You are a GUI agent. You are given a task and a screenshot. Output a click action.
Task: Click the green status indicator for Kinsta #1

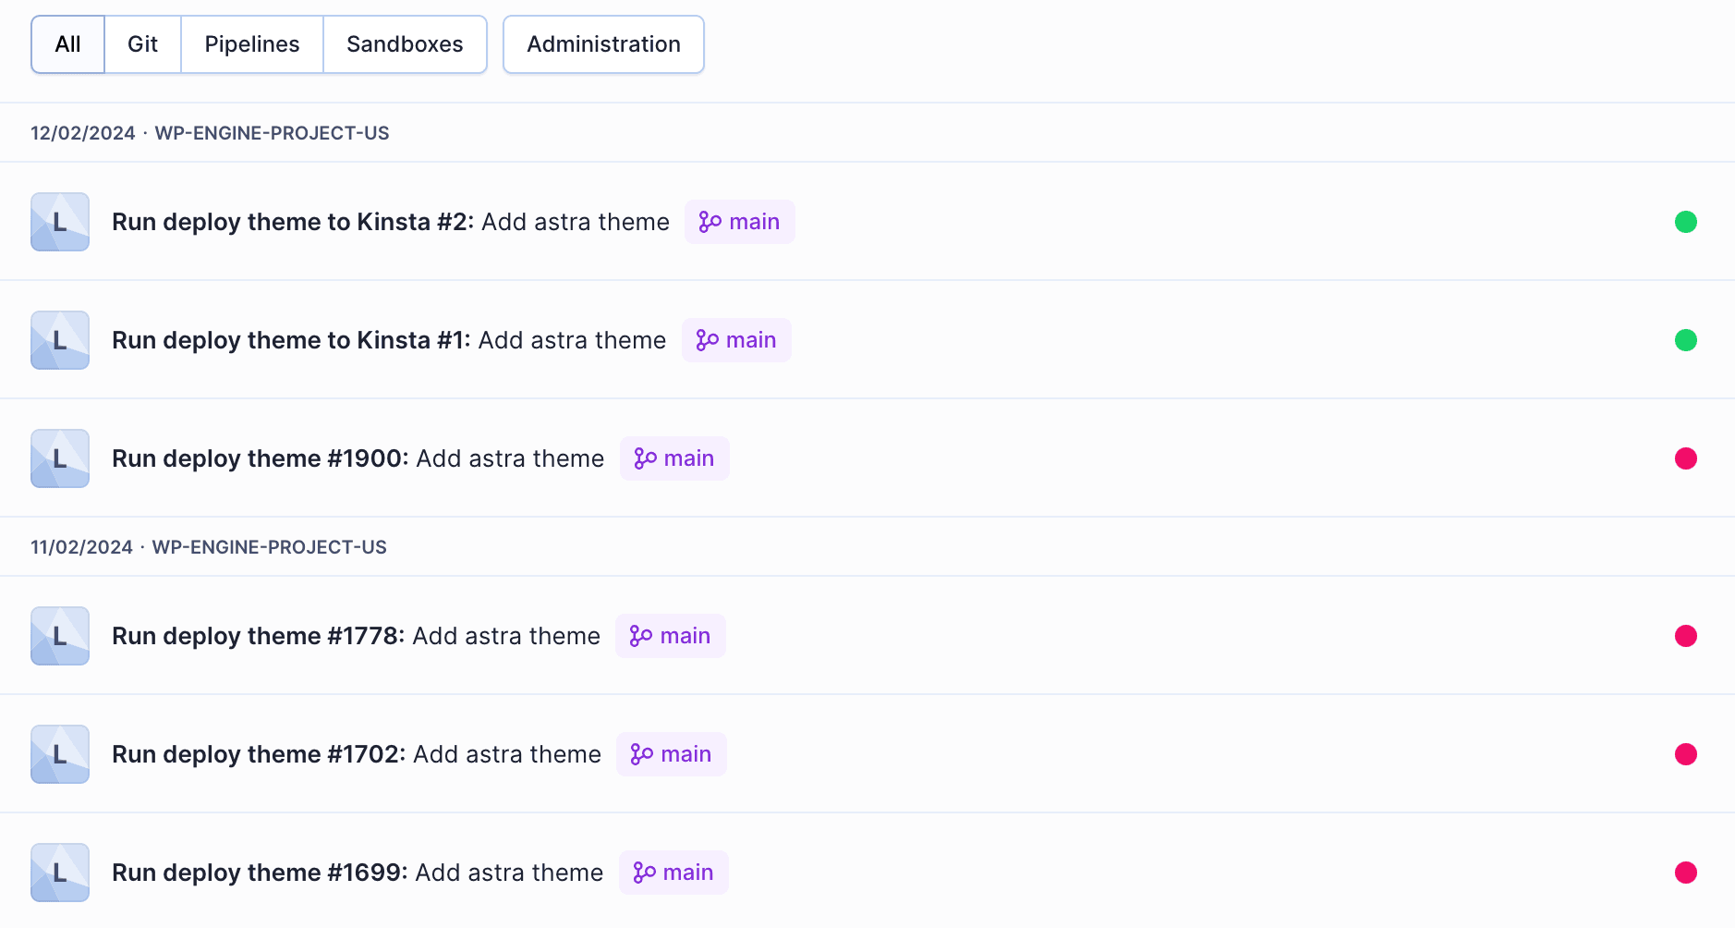[x=1686, y=339]
